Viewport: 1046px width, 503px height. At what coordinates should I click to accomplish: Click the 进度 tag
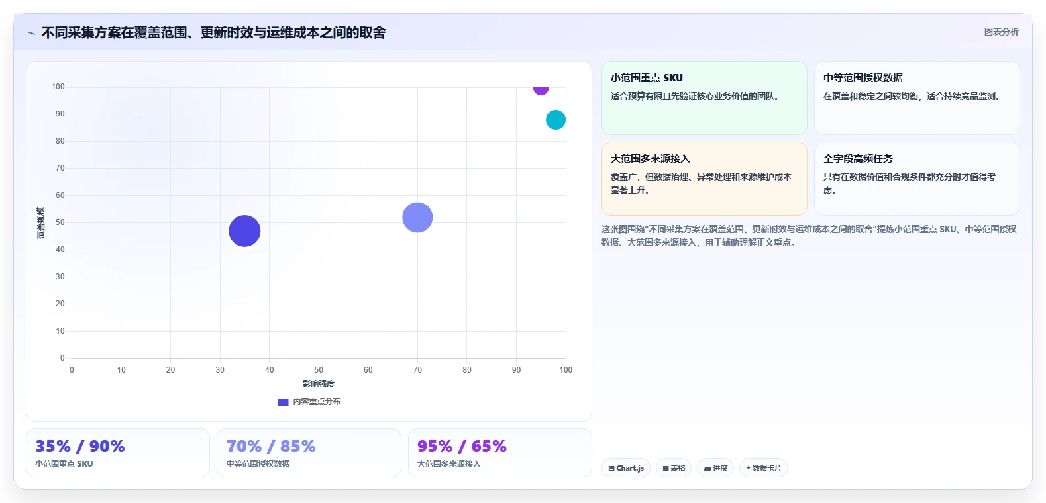(715, 468)
